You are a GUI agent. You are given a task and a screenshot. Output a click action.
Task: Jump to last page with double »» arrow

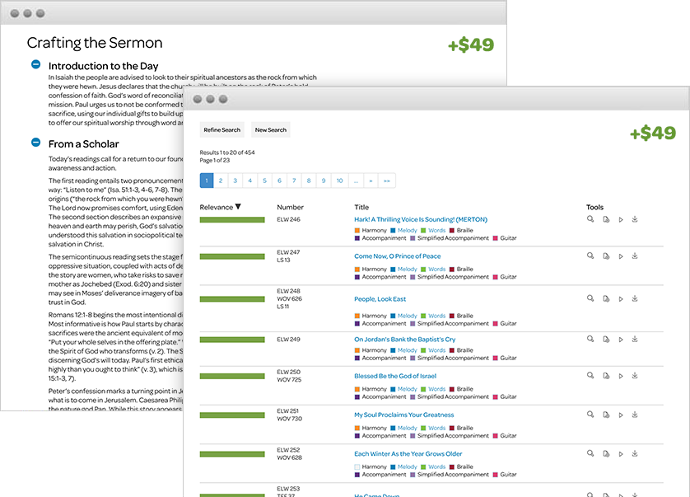point(387,181)
